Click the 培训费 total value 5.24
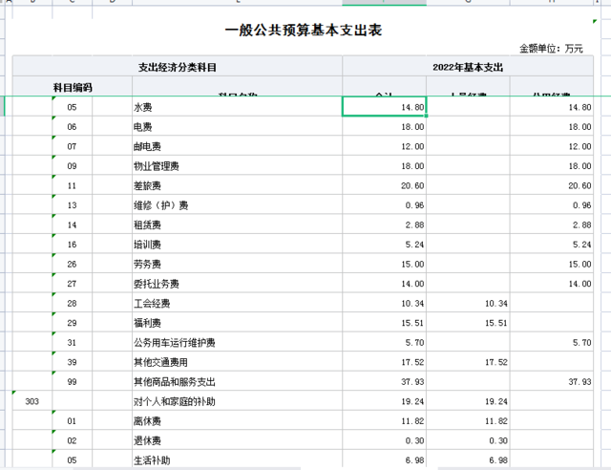The width and height of the screenshot is (611, 470). (x=385, y=245)
